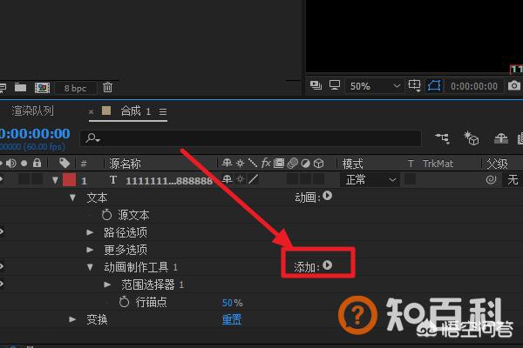Close the 合成 1 timeline tab

91,112
